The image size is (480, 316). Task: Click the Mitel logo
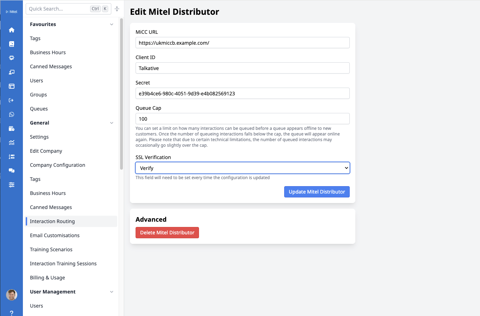coord(12,12)
